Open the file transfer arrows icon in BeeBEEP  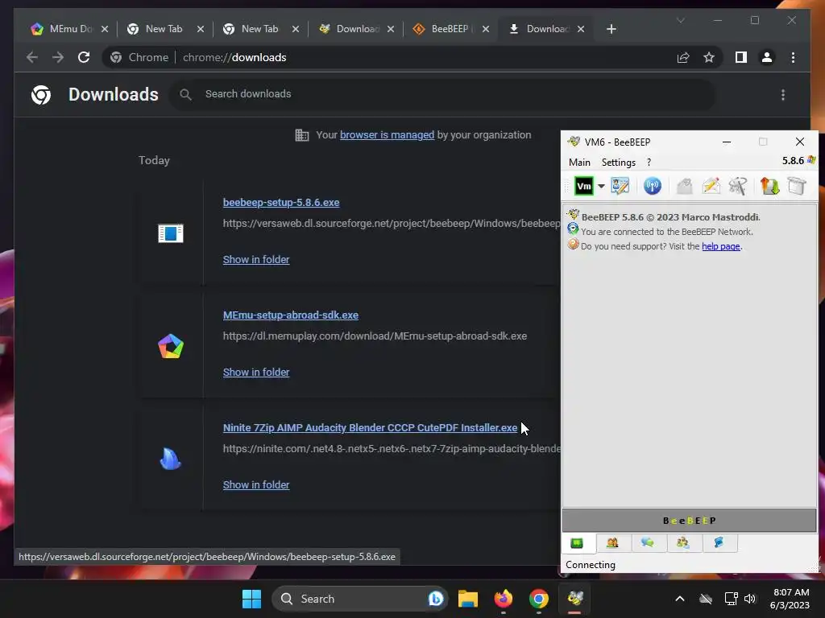[x=769, y=186]
